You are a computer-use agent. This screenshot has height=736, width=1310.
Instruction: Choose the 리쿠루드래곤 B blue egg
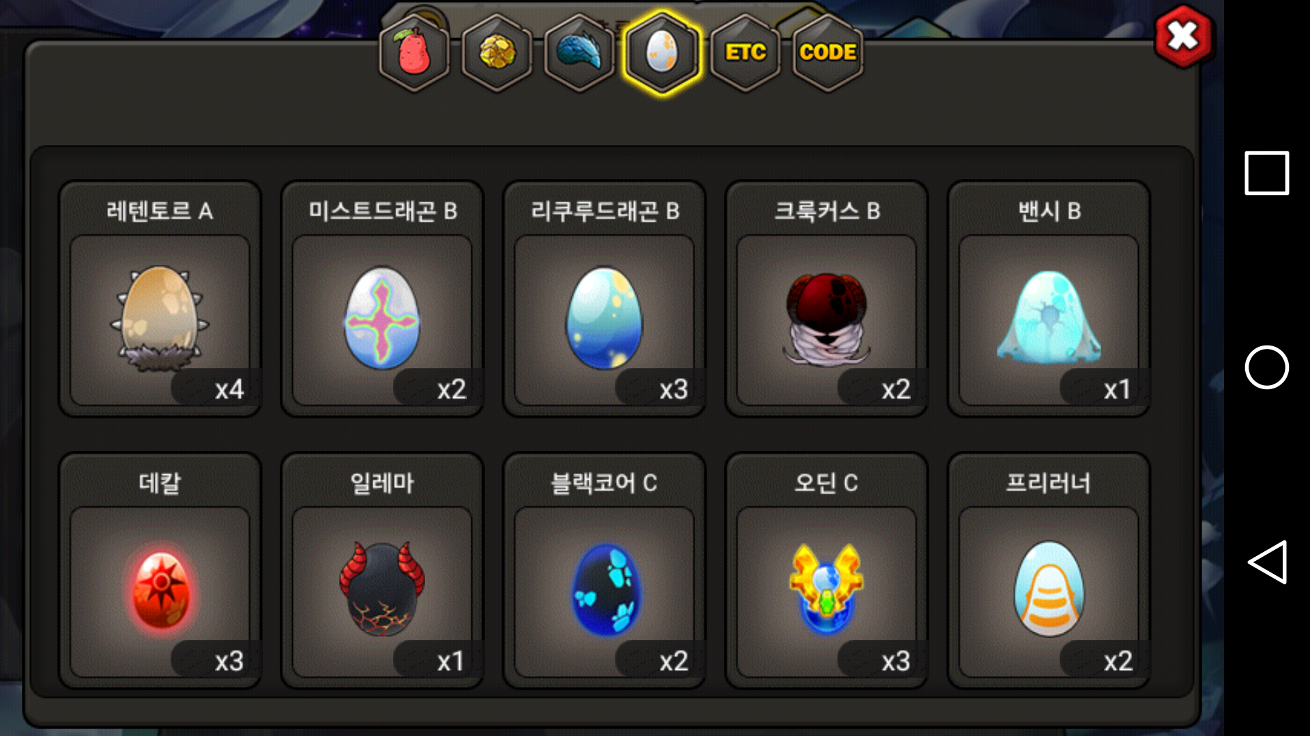pos(605,298)
